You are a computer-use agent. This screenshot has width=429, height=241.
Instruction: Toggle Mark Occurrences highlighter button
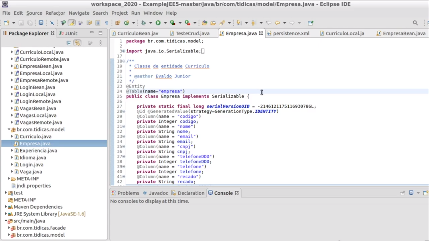pyautogui.click(x=72, y=23)
